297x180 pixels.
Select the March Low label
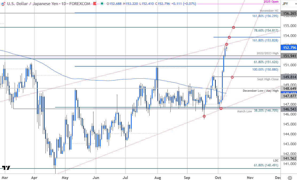click(244, 111)
